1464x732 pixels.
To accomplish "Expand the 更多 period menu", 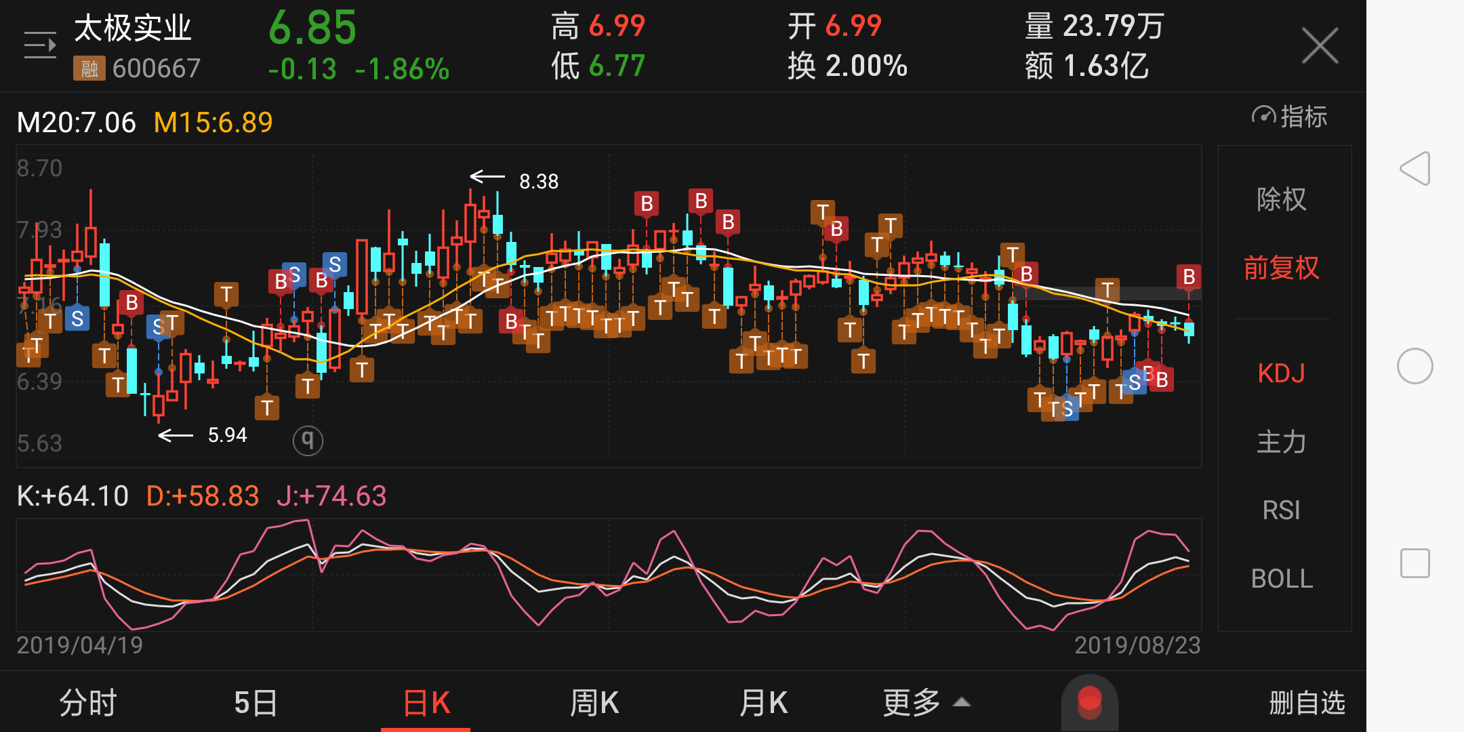I will click(927, 703).
